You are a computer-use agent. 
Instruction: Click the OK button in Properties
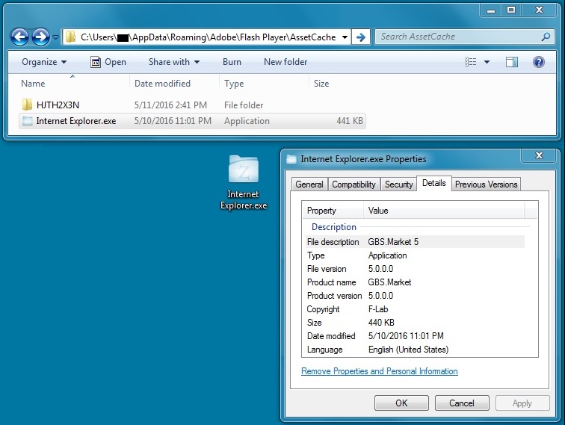tap(401, 403)
